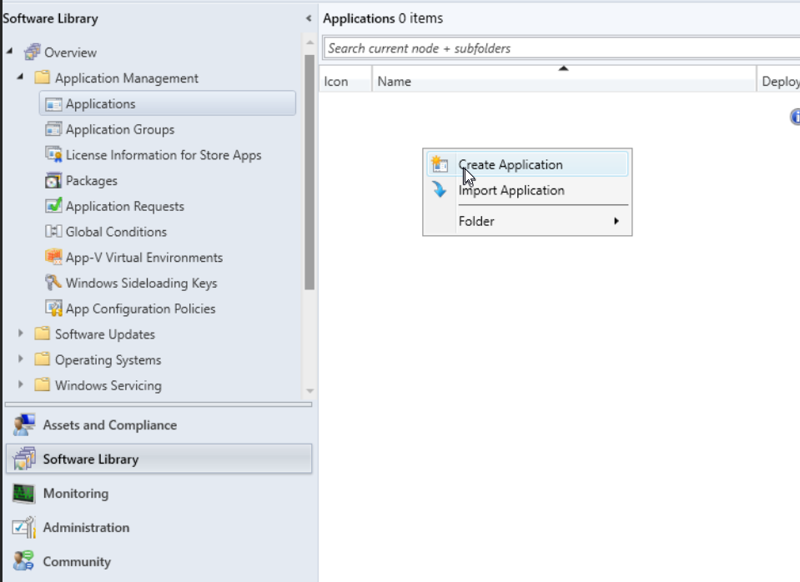Collapse the Application Management folder
800x582 pixels.
pos(21,78)
